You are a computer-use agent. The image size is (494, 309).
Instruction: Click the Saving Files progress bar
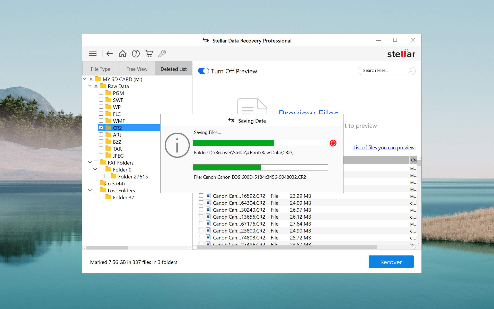(260, 143)
